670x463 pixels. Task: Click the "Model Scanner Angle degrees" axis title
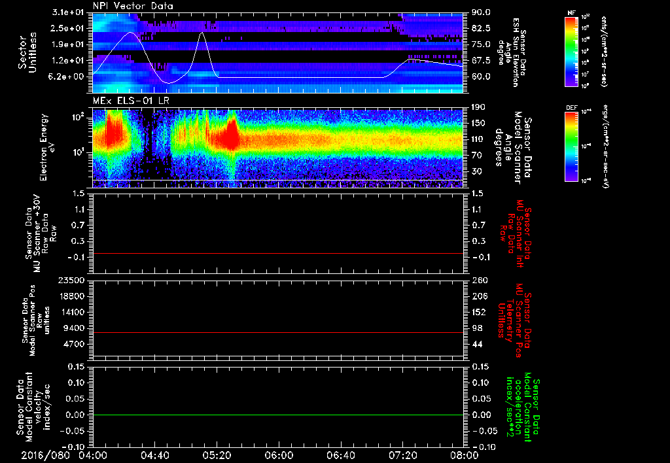coord(513,147)
